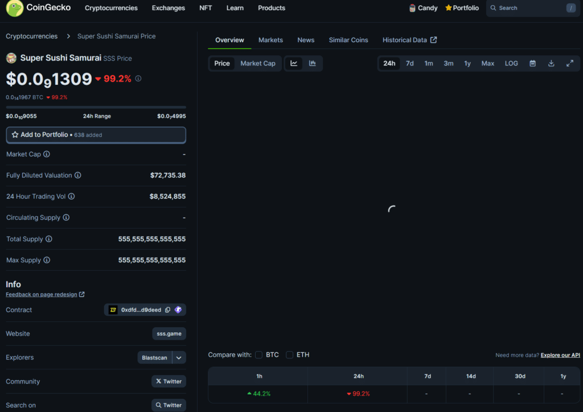Select the Market Cap chart toggle
The width and height of the screenshot is (583, 412).
pyautogui.click(x=258, y=63)
